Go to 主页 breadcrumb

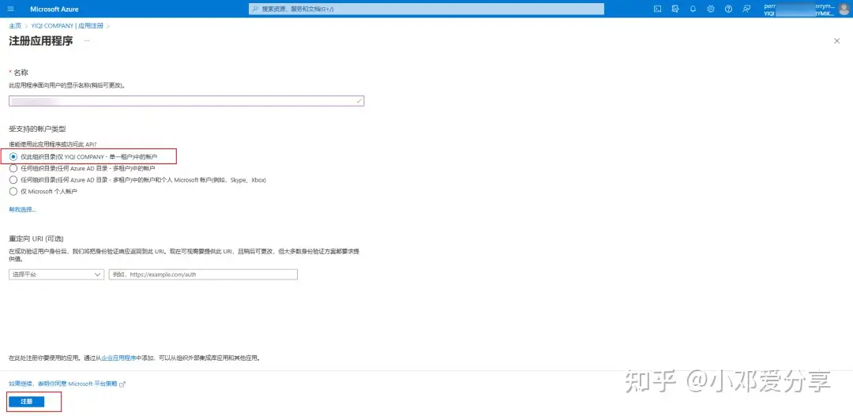point(15,25)
